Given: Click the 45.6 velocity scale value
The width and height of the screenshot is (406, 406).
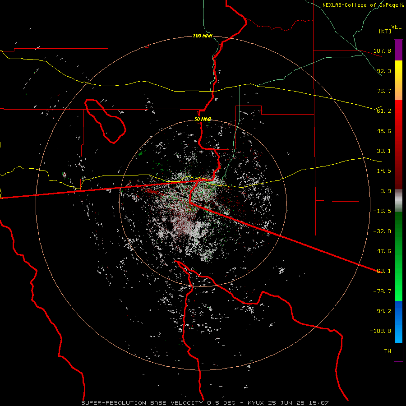Looking at the screenshot, I should [384, 131].
